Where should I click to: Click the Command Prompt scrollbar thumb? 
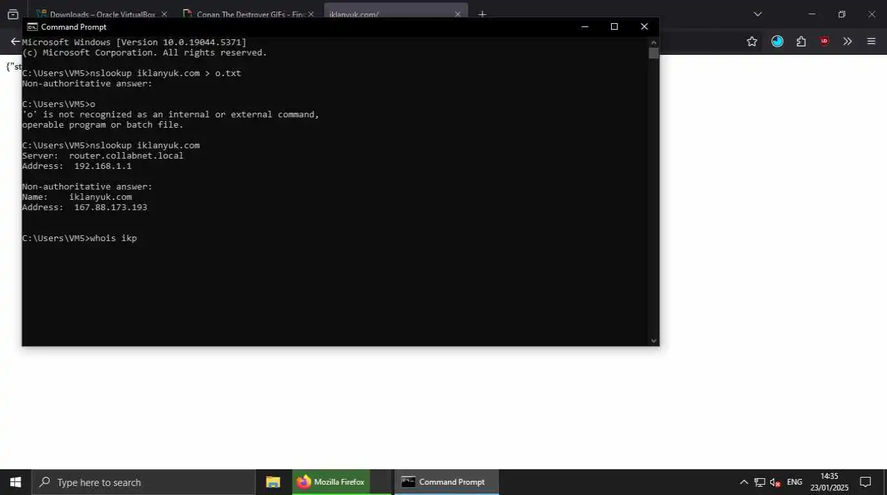pos(654,53)
